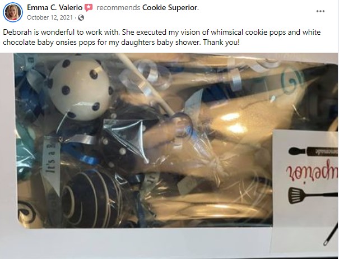The height and width of the screenshot is (259, 339).
Task: Click the review text about Deborah
Action: click(x=162, y=37)
